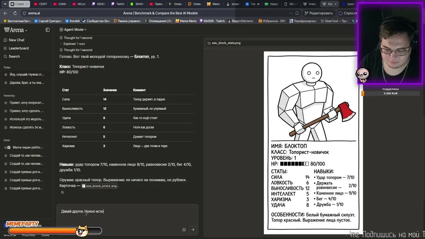Click the send arrow button in chat input
The image size is (425, 239).
pos(193,229)
